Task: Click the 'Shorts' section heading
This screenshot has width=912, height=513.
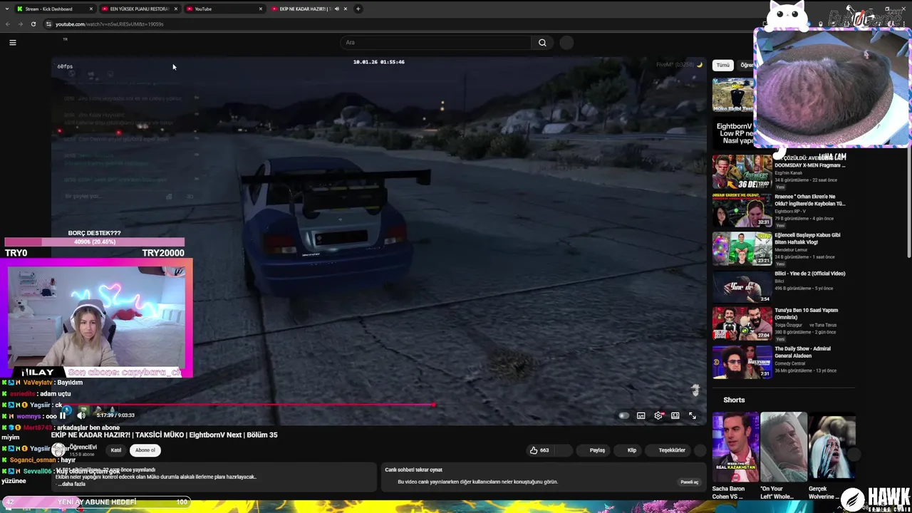Action: 734,400
